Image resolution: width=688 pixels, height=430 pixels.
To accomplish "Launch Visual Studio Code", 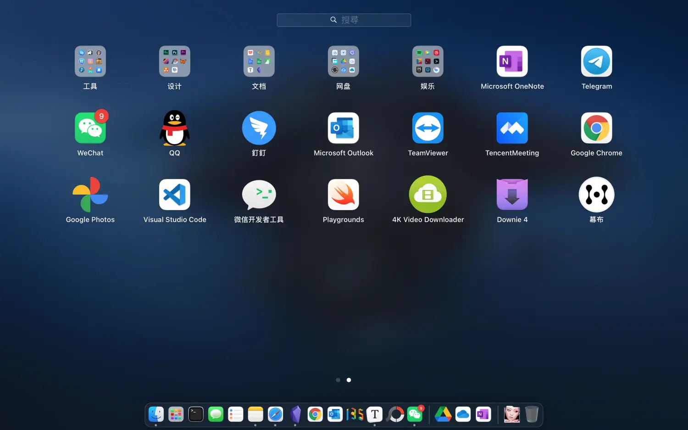I will pos(175,195).
